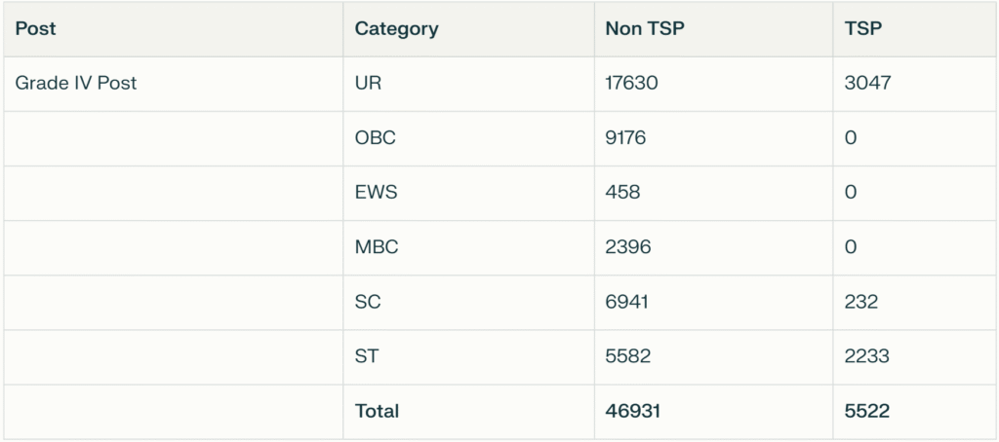This screenshot has height=442, width=999.
Task: Select the EWS Non TSP value 458
Action: tap(622, 192)
